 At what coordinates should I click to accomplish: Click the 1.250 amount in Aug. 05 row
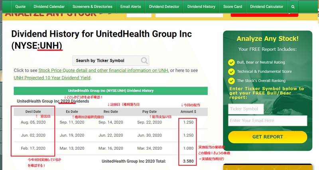pyautogui.click(x=188, y=122)
